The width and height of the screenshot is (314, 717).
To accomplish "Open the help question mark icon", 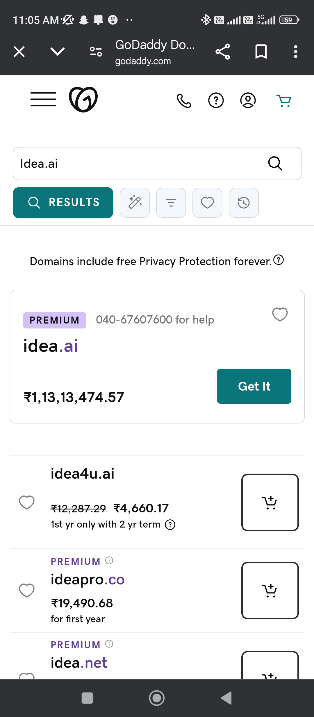I will 216,101.
